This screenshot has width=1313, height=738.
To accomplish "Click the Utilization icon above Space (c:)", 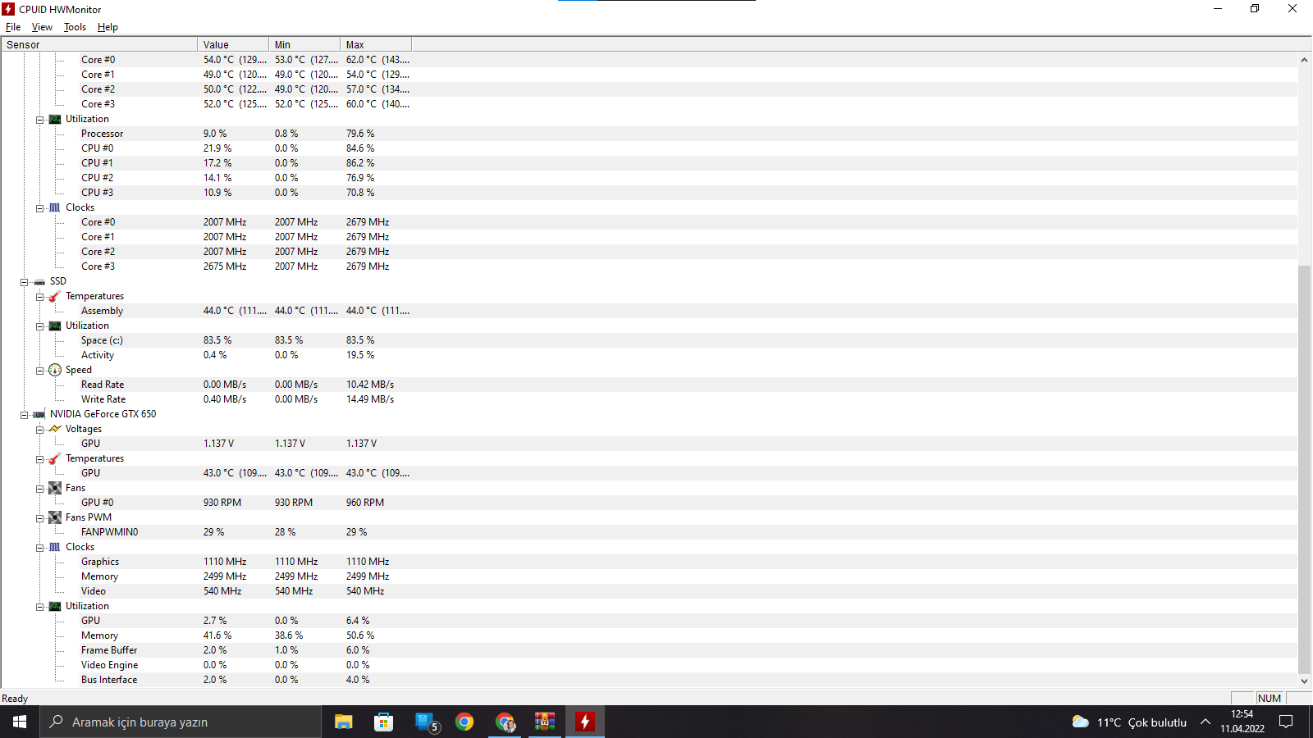I will coord(55,326).
